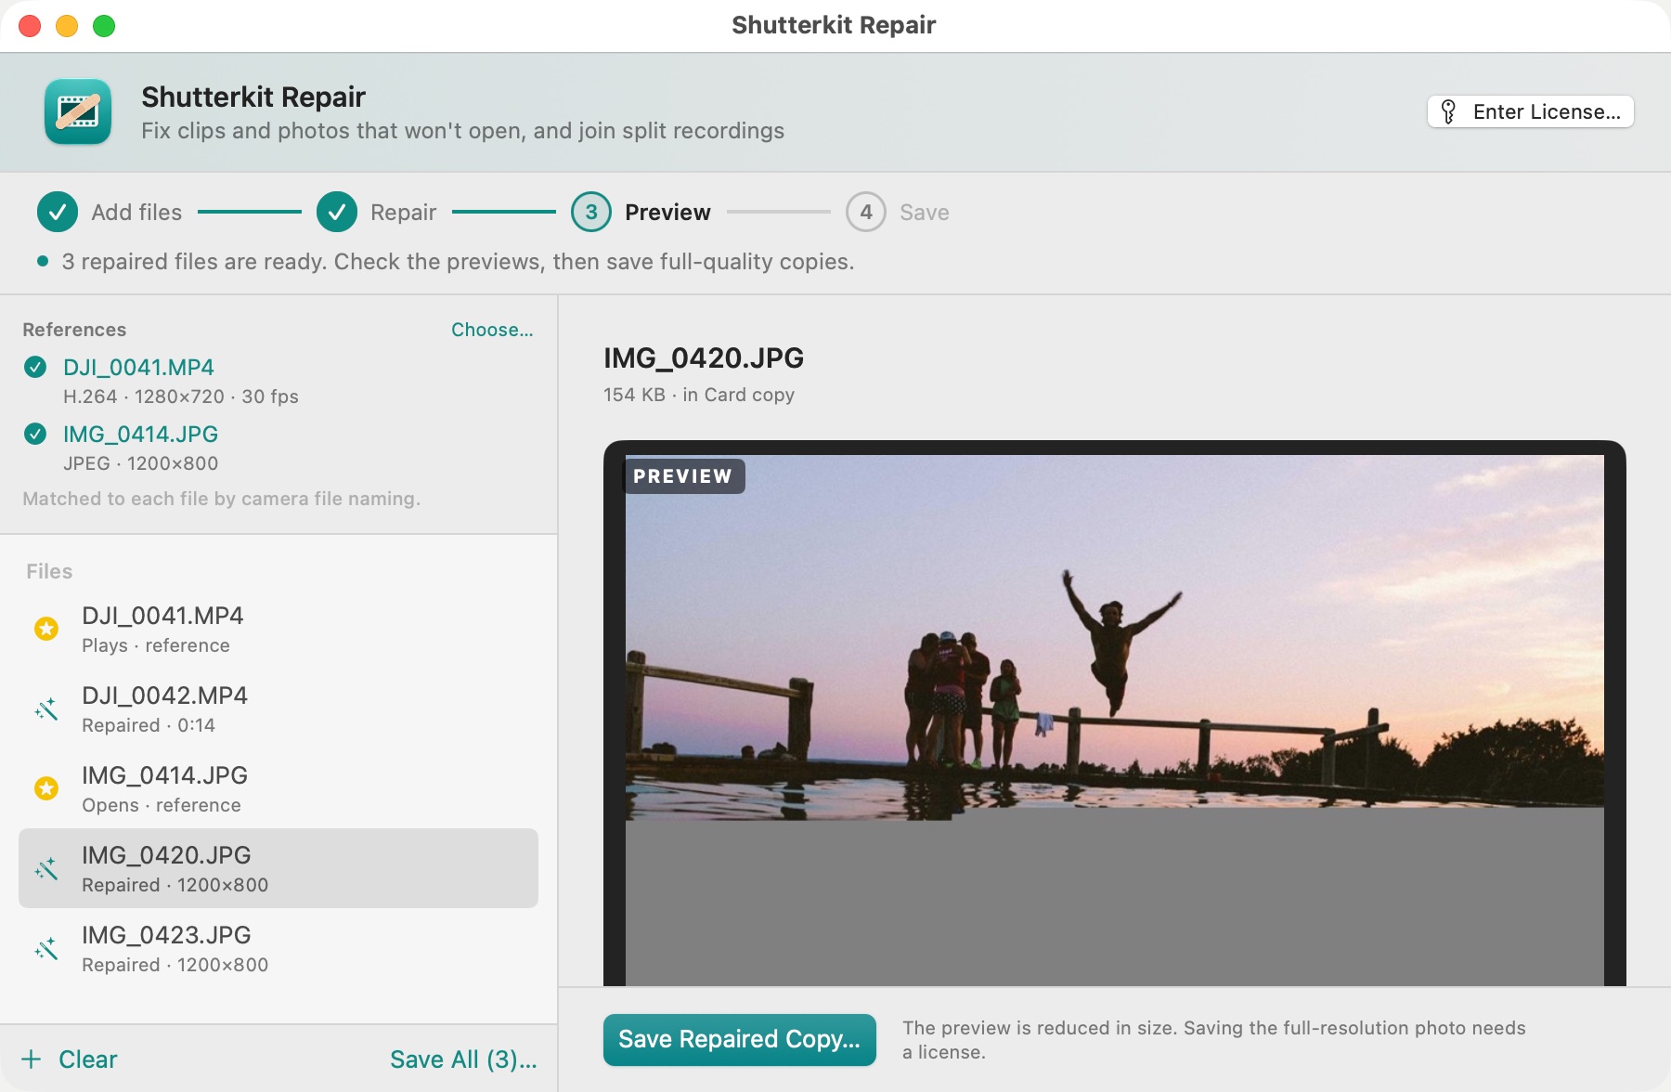Go to the Repair step label
This screenshot has height=1092, width=1671.
403,213
